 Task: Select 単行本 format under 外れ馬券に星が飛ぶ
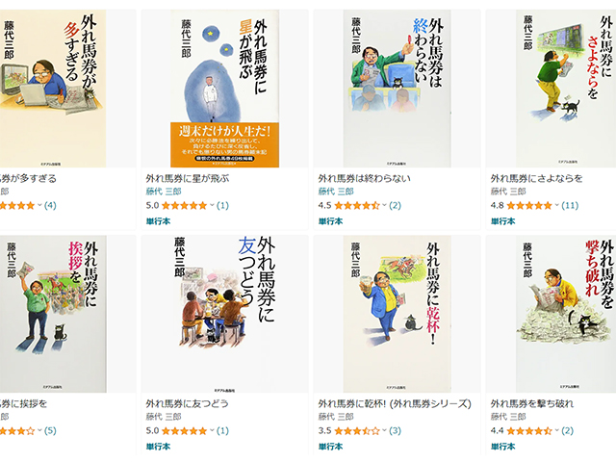point(158,221)
